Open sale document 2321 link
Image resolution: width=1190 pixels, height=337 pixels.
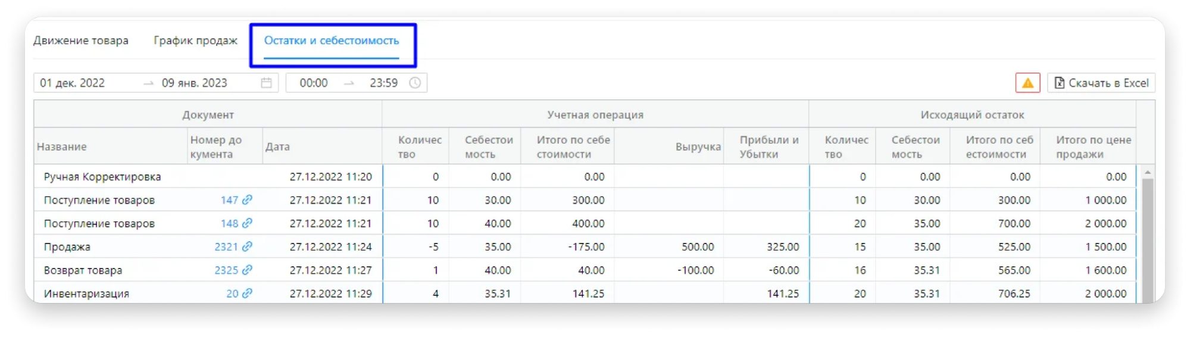[226, 246]
